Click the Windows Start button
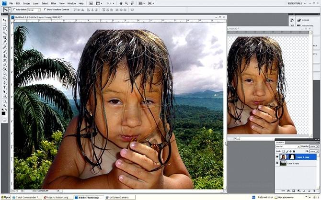Viewport: 321px width, 200px height. click(x=5, y=197)
